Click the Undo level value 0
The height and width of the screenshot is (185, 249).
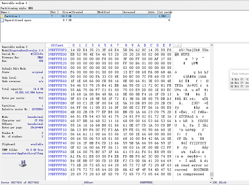42,78
